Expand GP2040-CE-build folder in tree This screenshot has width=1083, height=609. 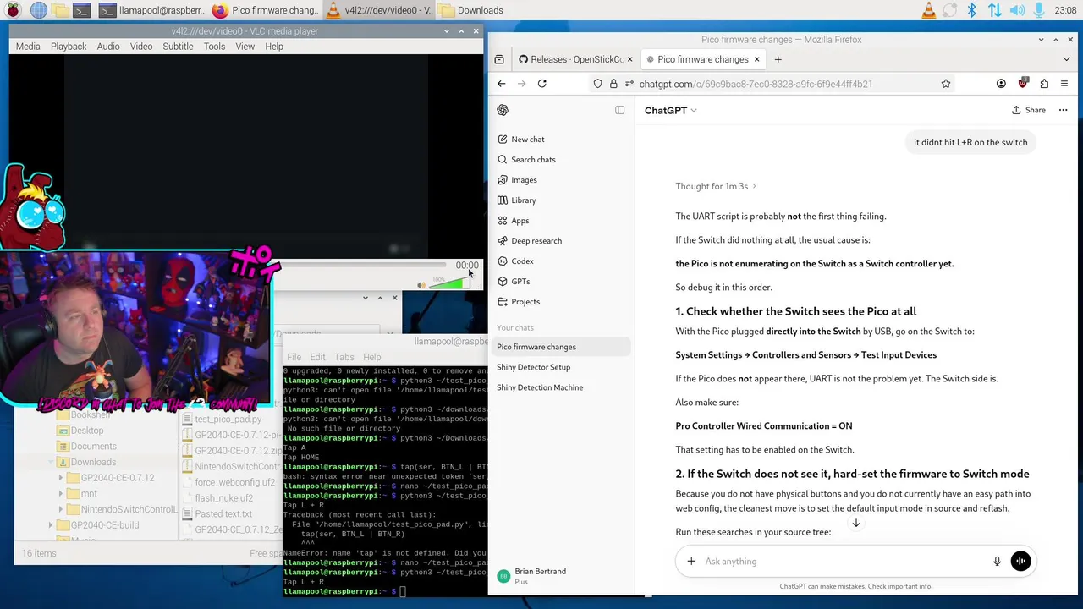(x=51, y=525)
